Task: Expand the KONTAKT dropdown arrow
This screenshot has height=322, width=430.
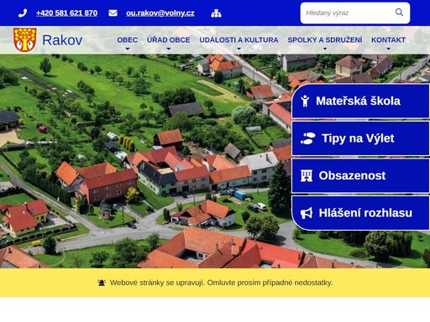Action: (388, 49)
